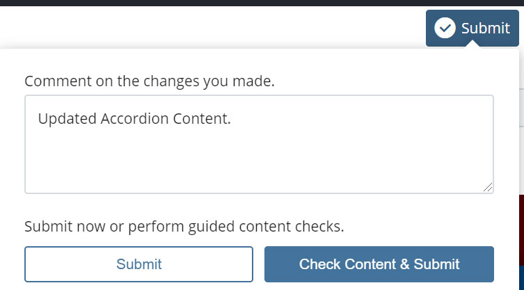Click the word 'Content.' in the comment box
The image size is (524, 290).
pyautogui.click(x=202, y=119)
